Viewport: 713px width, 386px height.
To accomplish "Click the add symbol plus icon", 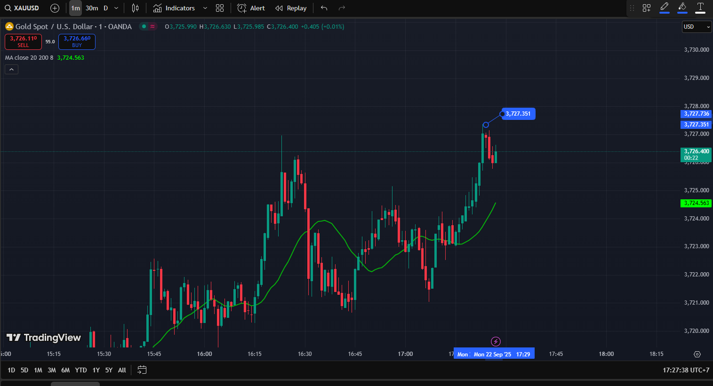I will point(55,8).
